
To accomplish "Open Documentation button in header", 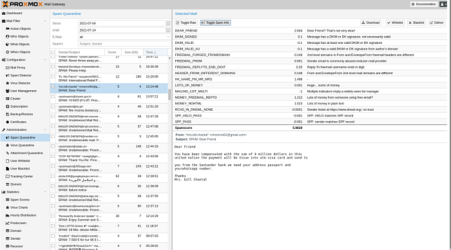I will [424, 5].
